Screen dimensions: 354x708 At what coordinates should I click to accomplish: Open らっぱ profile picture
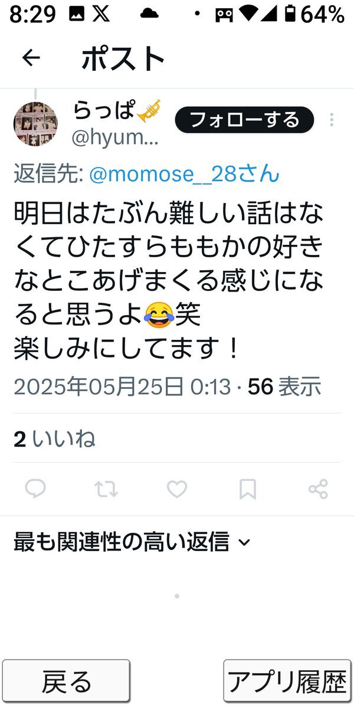coord(35,124)
